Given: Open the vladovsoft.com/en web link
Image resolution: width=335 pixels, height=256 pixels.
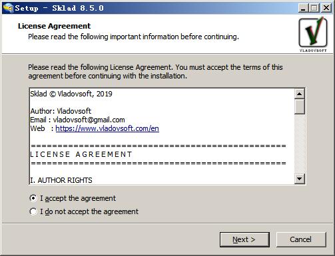Looking at the screenshot, I should coord(107,128).
